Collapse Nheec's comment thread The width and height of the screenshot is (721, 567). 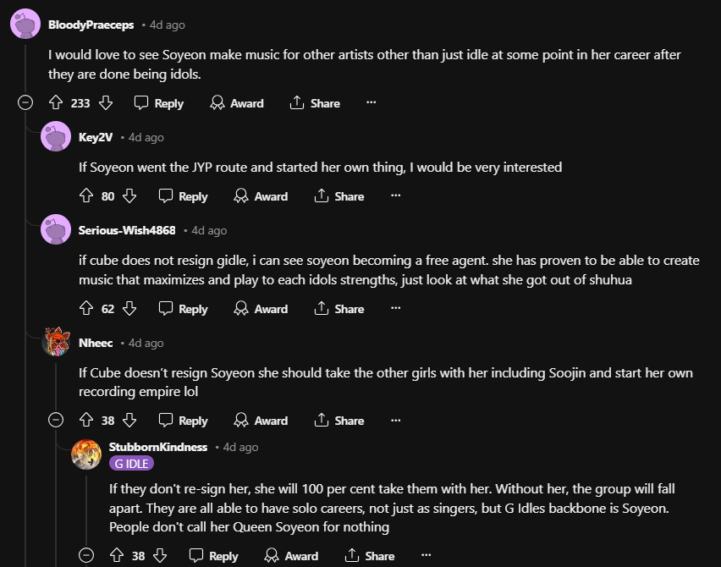56,421
